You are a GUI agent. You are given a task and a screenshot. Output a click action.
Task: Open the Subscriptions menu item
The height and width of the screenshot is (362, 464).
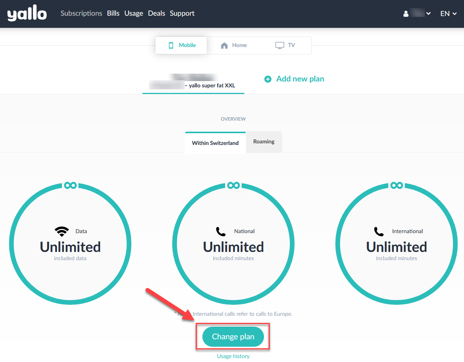pyautogui.click(x=81, y=13)
